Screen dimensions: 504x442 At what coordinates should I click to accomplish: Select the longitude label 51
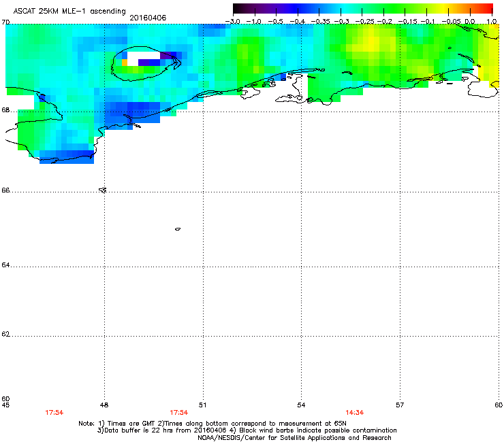202,405
